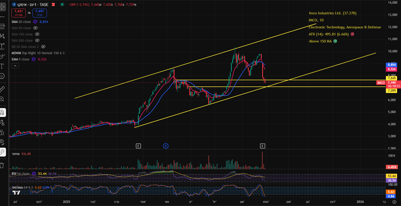Click the blue buy button 7,497
Image resolution: width=401 pixels, height=206 pixels.
point(40,13)
